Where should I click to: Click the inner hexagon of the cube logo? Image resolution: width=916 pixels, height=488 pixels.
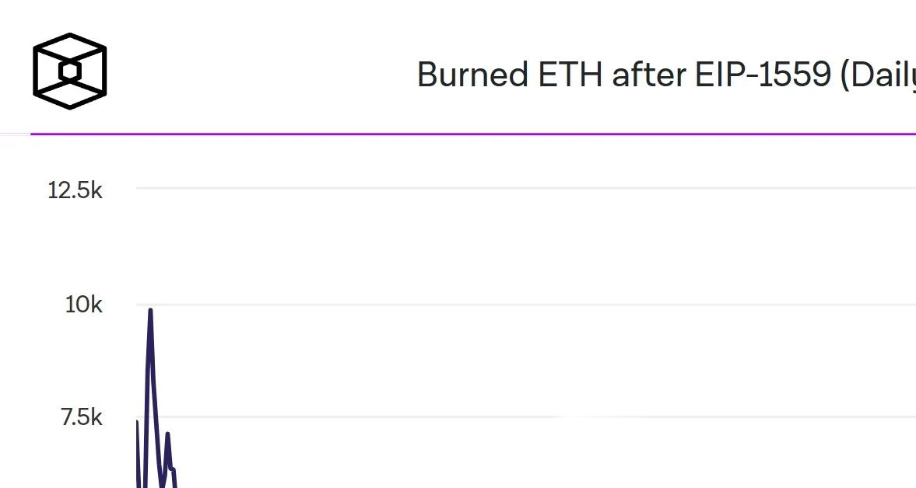coord(70,71)
